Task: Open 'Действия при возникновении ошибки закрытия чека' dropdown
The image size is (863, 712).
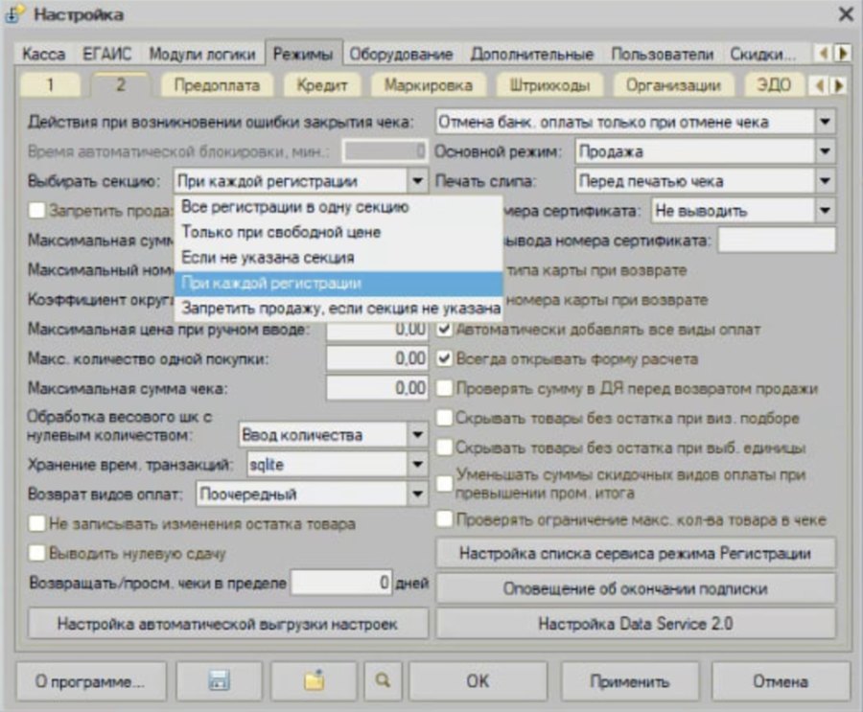Action: [x=825, y=122]
